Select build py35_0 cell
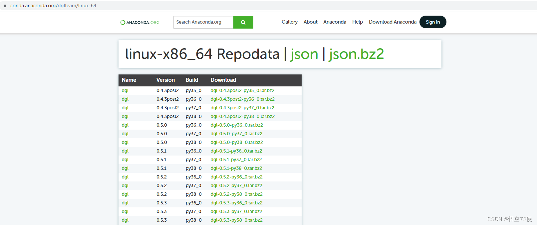 coord(194,90)
